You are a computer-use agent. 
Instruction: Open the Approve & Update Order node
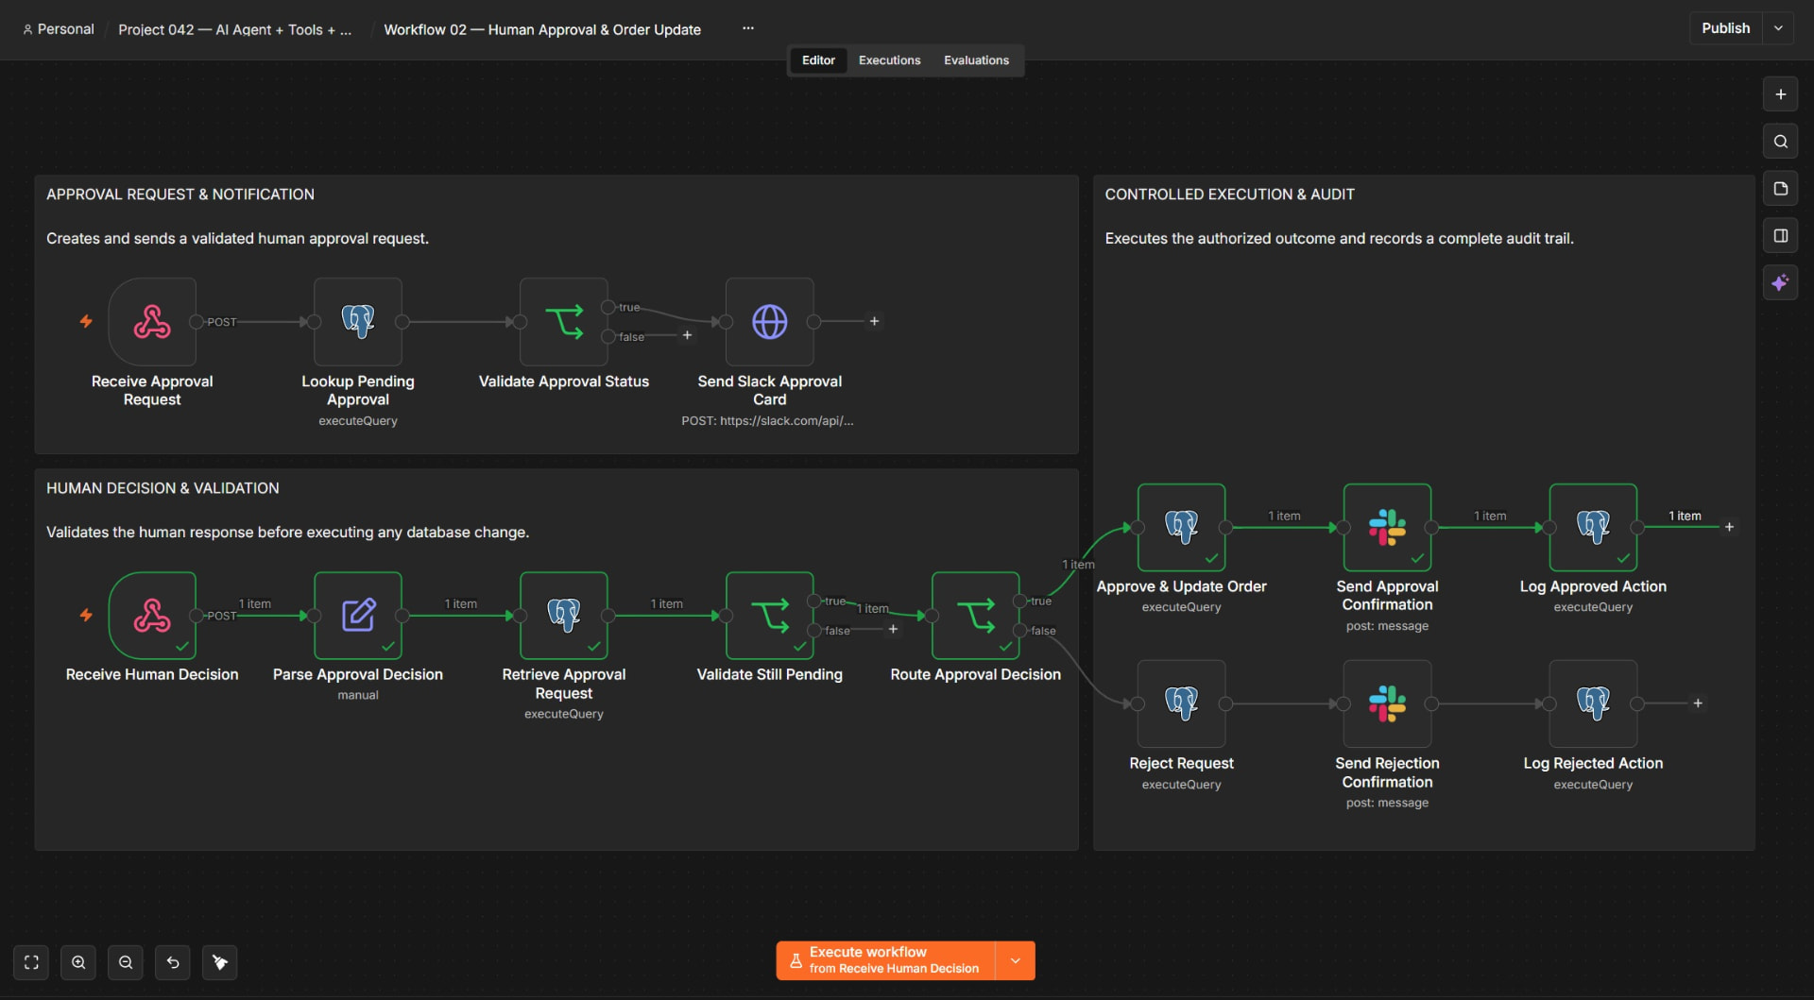(x=1182, y=527)
